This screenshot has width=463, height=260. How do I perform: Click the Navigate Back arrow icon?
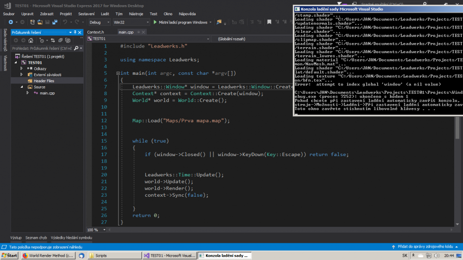[x=10, y=22]
